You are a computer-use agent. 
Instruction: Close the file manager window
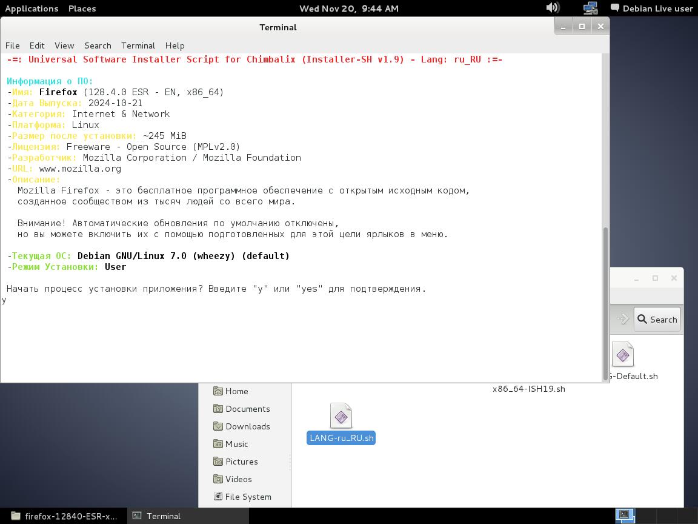[x=674, y=278]
